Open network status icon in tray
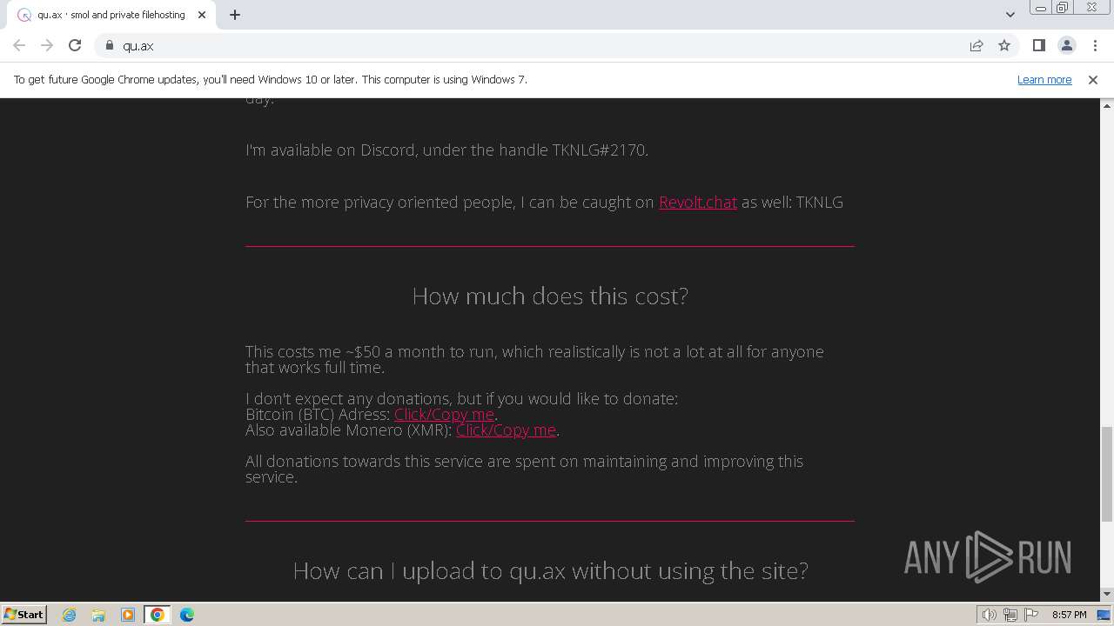This screenshot has width=1114, height=626. (1010, 615)
